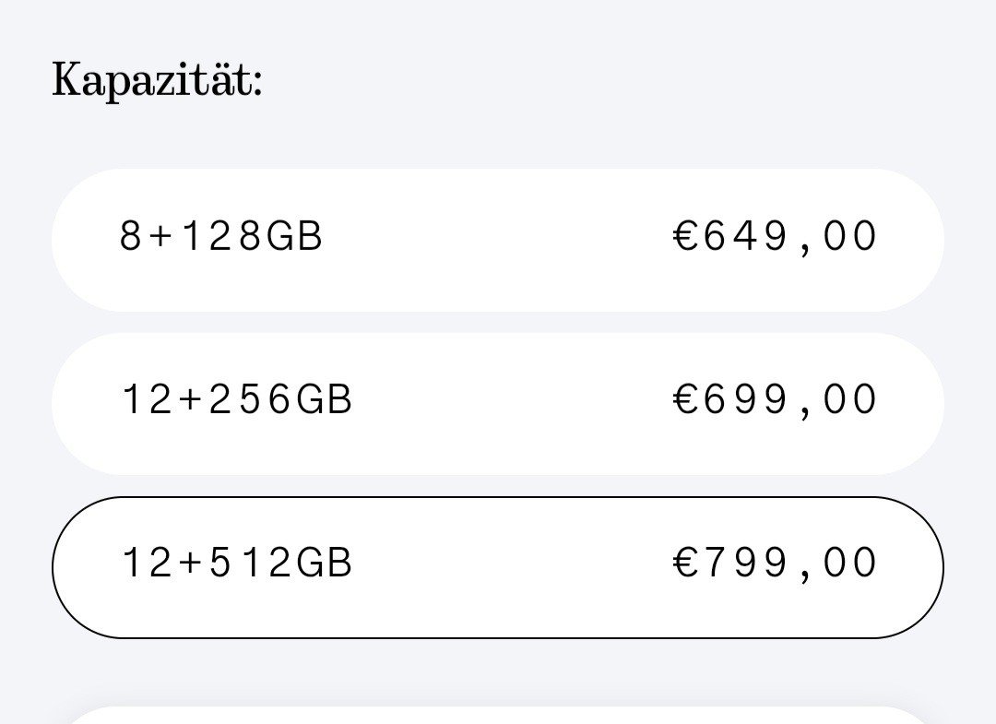The image size is (996, 724).
Task: Tap the 12+256GB label text
Action: [x=237, y=401]
